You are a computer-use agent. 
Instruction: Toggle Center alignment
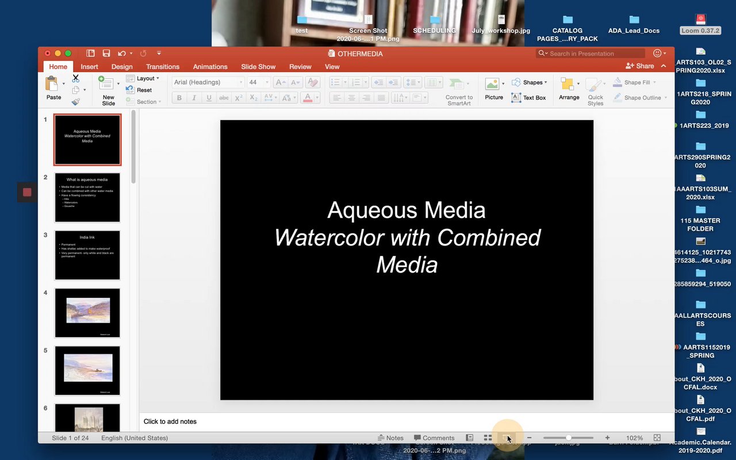pyautogui.click(x=351, y=98)
